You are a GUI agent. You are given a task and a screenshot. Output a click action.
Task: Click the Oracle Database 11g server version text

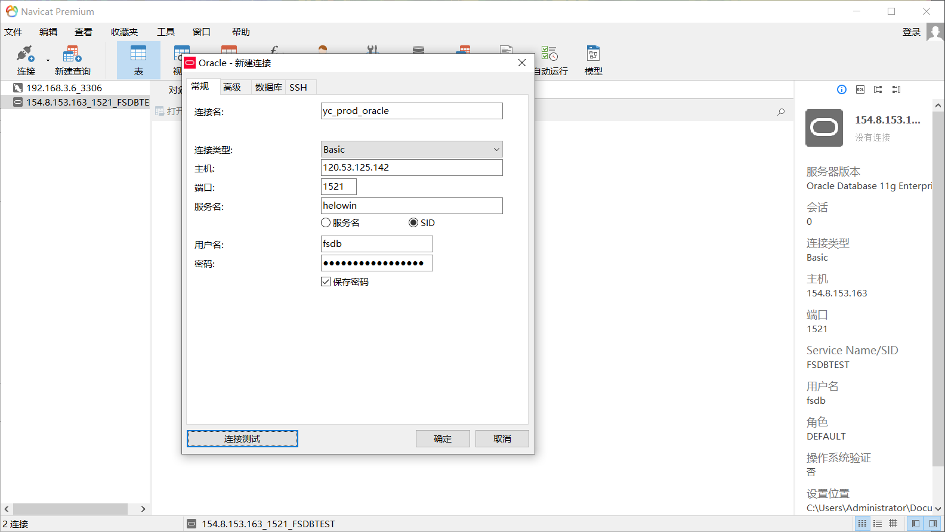pos(869,185)
